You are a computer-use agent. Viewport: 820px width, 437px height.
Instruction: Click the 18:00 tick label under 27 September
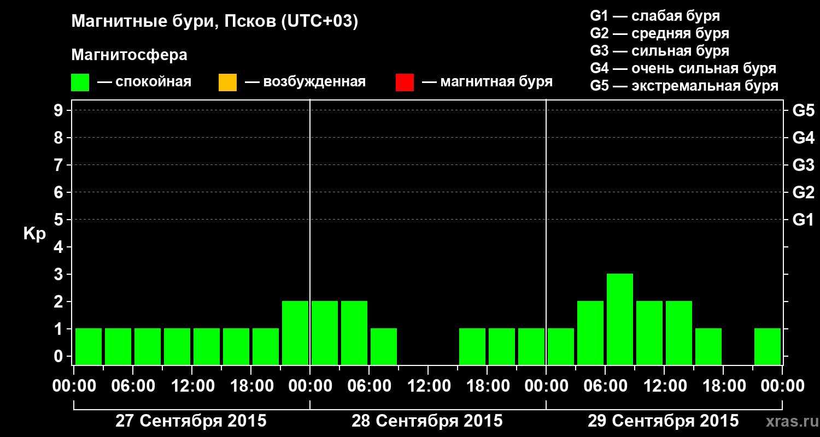[251, 386]
